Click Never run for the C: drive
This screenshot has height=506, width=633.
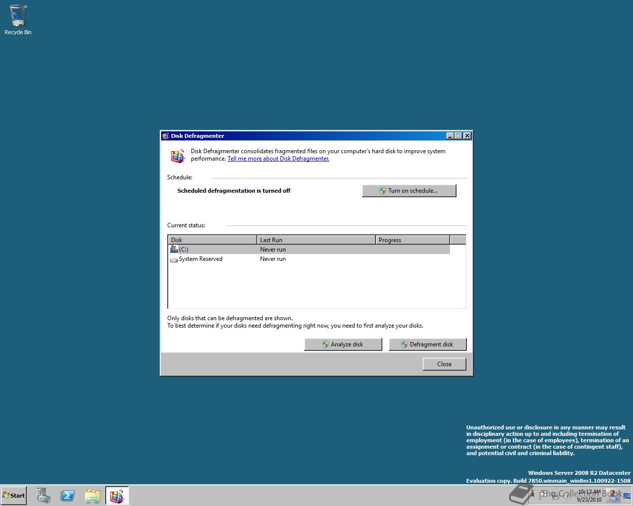273,250
